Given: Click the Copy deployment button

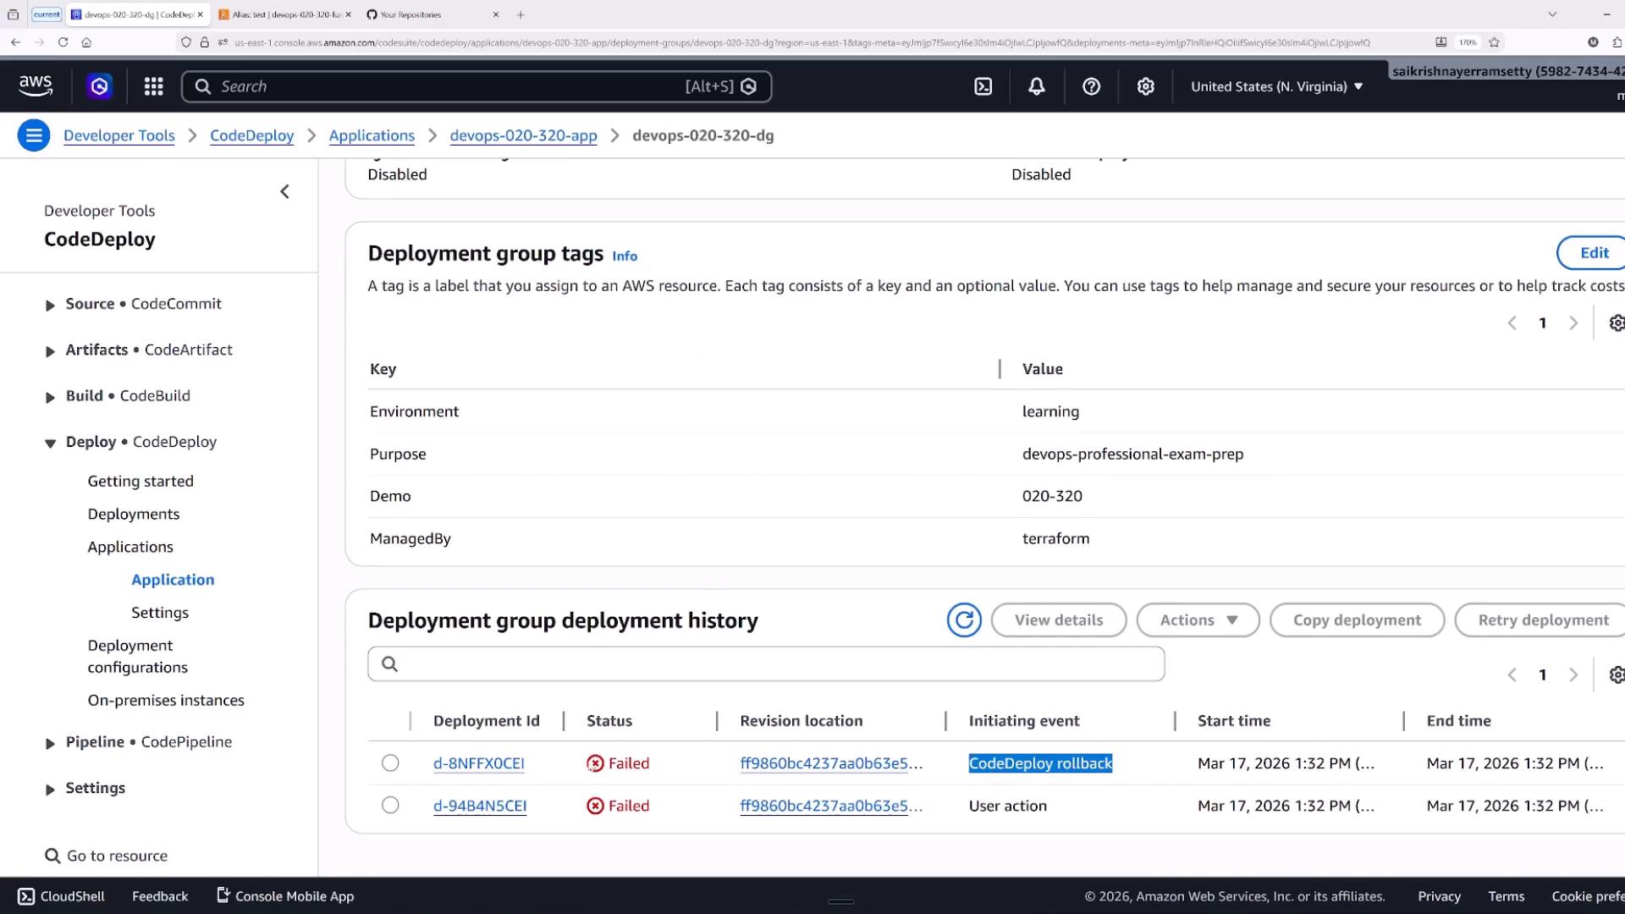Looking at the screenshot, I should (x=1357, y=620).
